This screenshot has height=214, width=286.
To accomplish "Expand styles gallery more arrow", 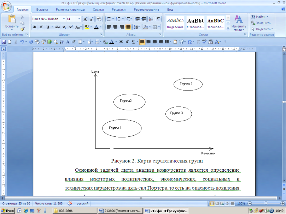I will [x=228, y=28].
